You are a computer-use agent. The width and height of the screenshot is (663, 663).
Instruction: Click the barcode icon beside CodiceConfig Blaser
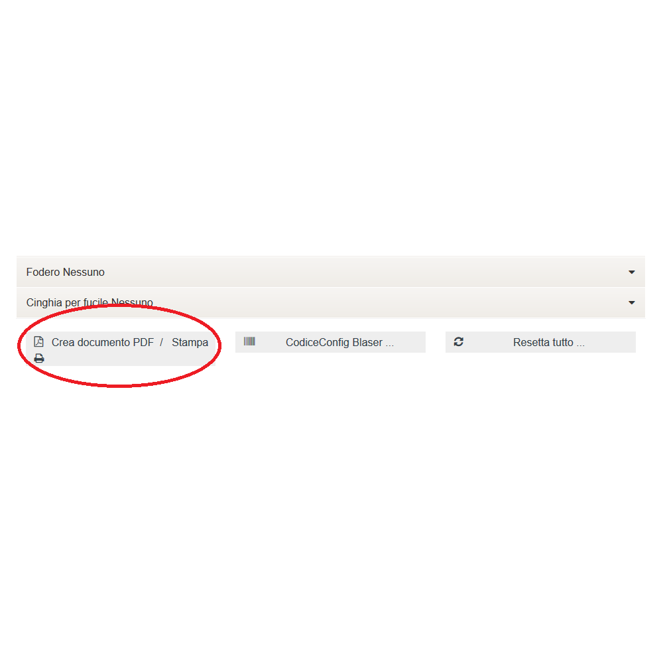pyautogui.click(x=249, y=341)
